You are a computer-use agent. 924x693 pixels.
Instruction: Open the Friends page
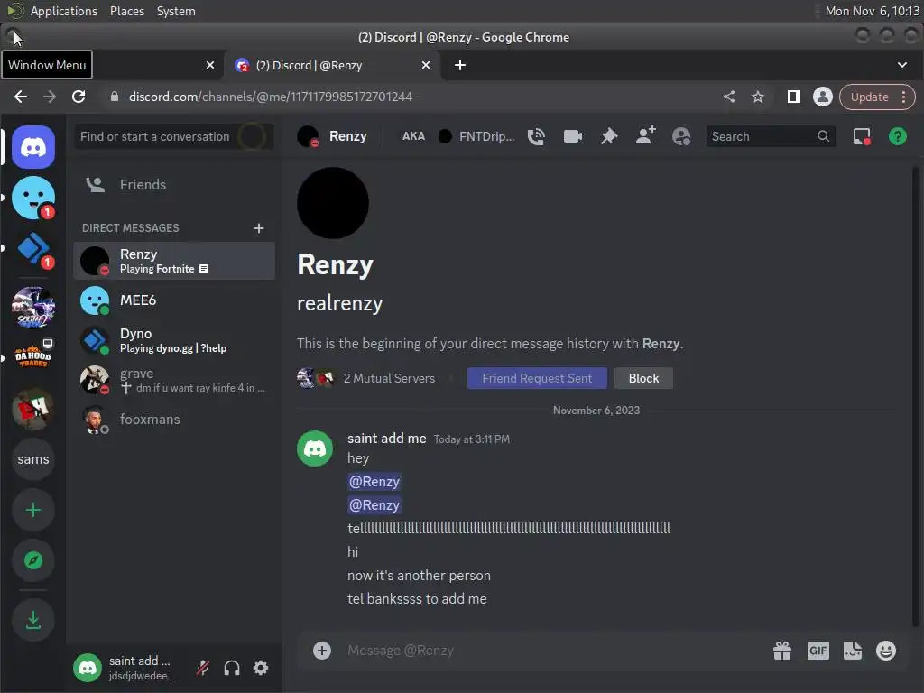pos(174,184)
